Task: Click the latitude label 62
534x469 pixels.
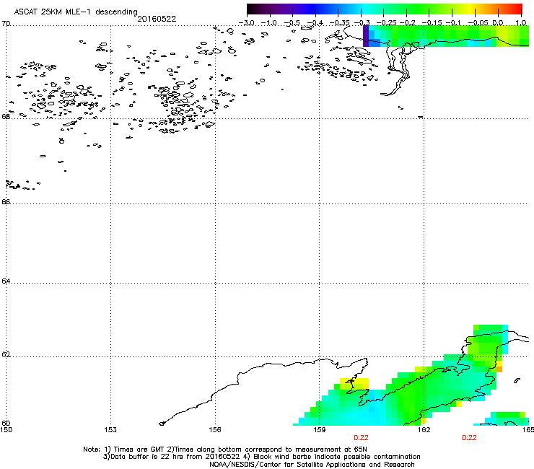Action: click(x=6, y=354)
